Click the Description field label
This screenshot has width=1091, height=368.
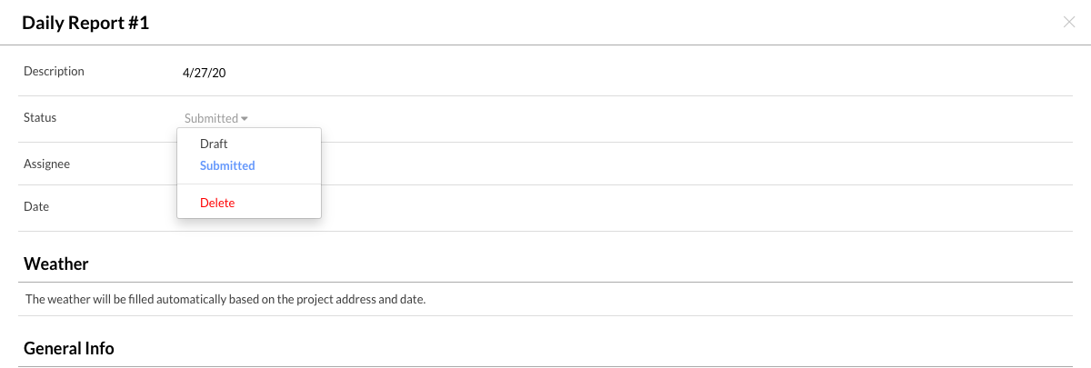54,71
